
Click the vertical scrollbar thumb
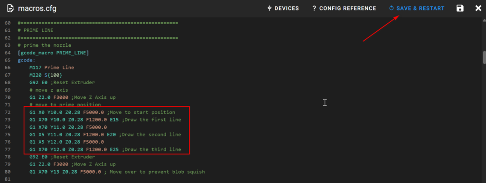click(484, 57)
